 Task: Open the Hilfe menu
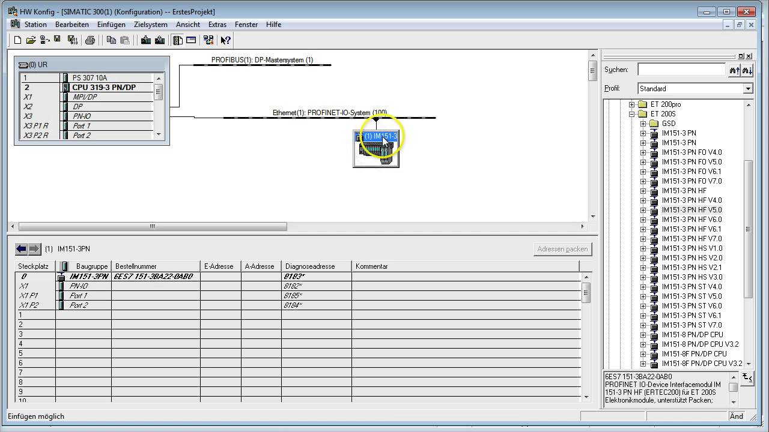(273, 25)
